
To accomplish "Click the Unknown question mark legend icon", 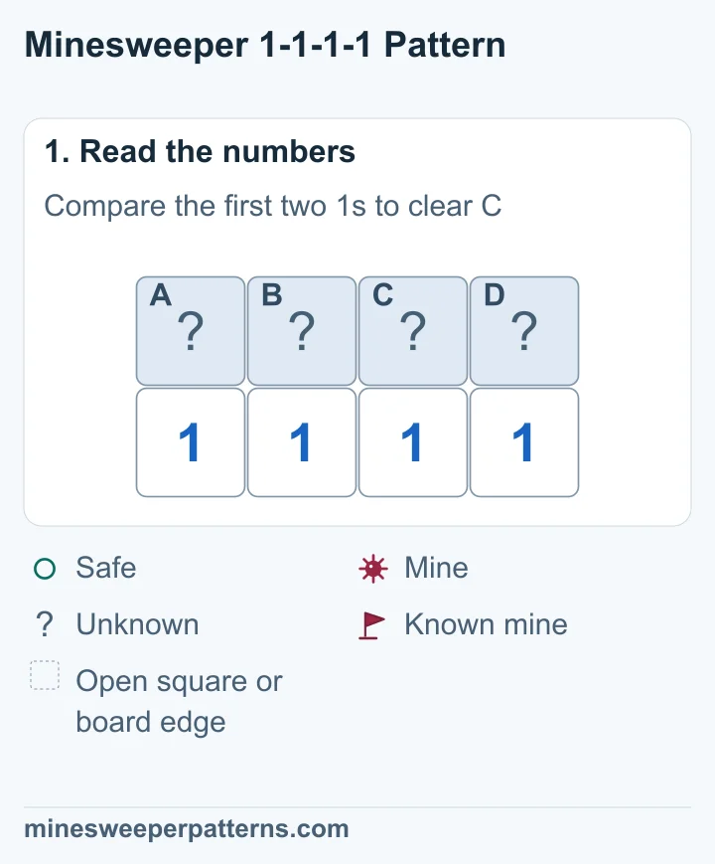I will tap(45, 624).
